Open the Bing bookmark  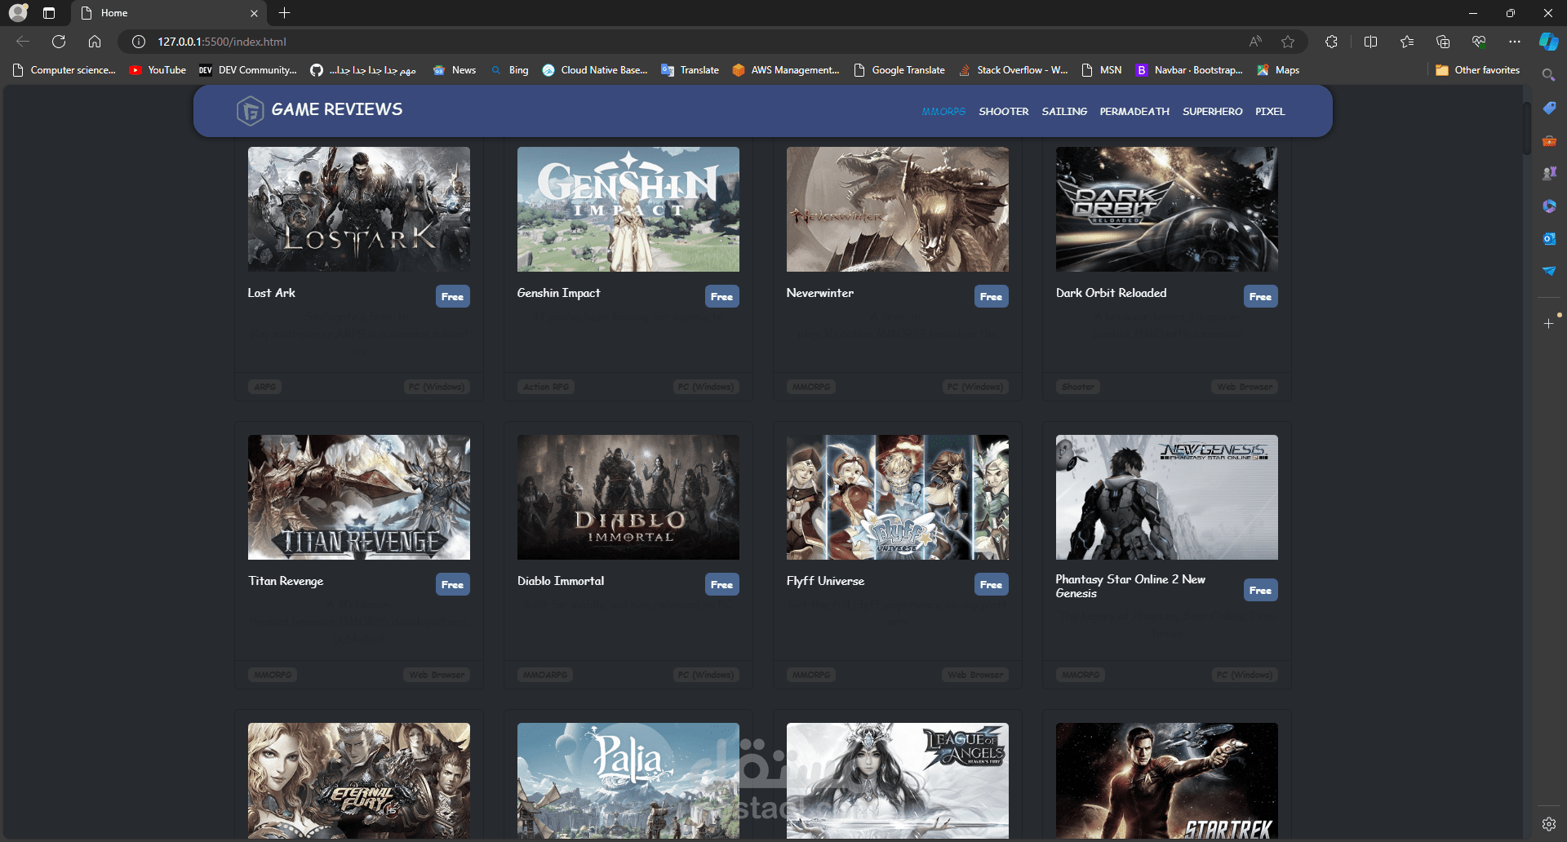510,70
